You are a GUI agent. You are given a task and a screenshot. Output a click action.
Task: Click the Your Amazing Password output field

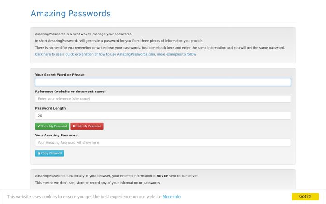(x=163, y=143)
